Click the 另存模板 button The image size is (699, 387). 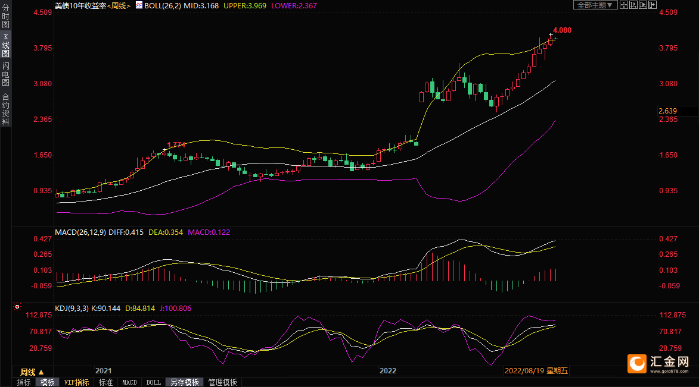click(x=185, y=382)
